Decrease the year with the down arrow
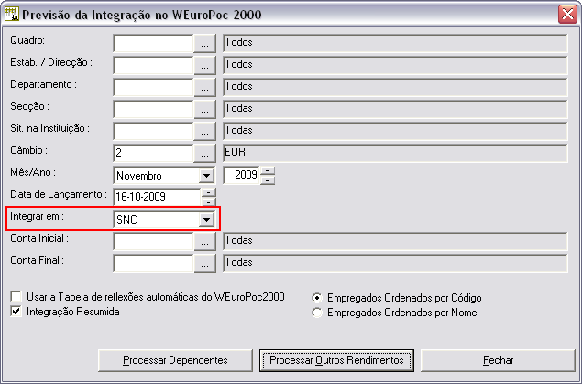This screenshot has width=582, height=384. (268, 181)
